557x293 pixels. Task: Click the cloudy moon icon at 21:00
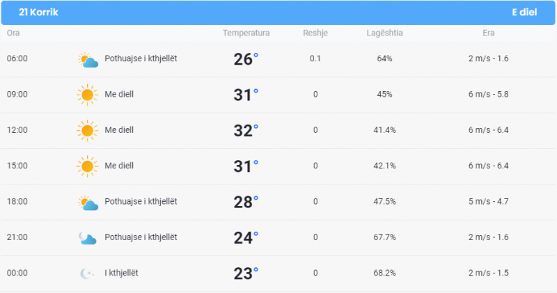coord(88,238)
